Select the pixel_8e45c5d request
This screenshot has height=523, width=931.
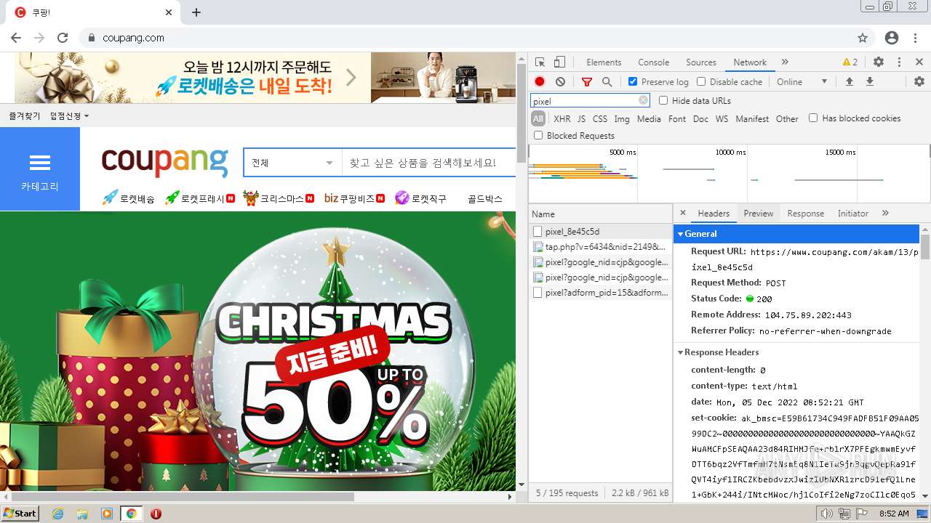point(600,232)
